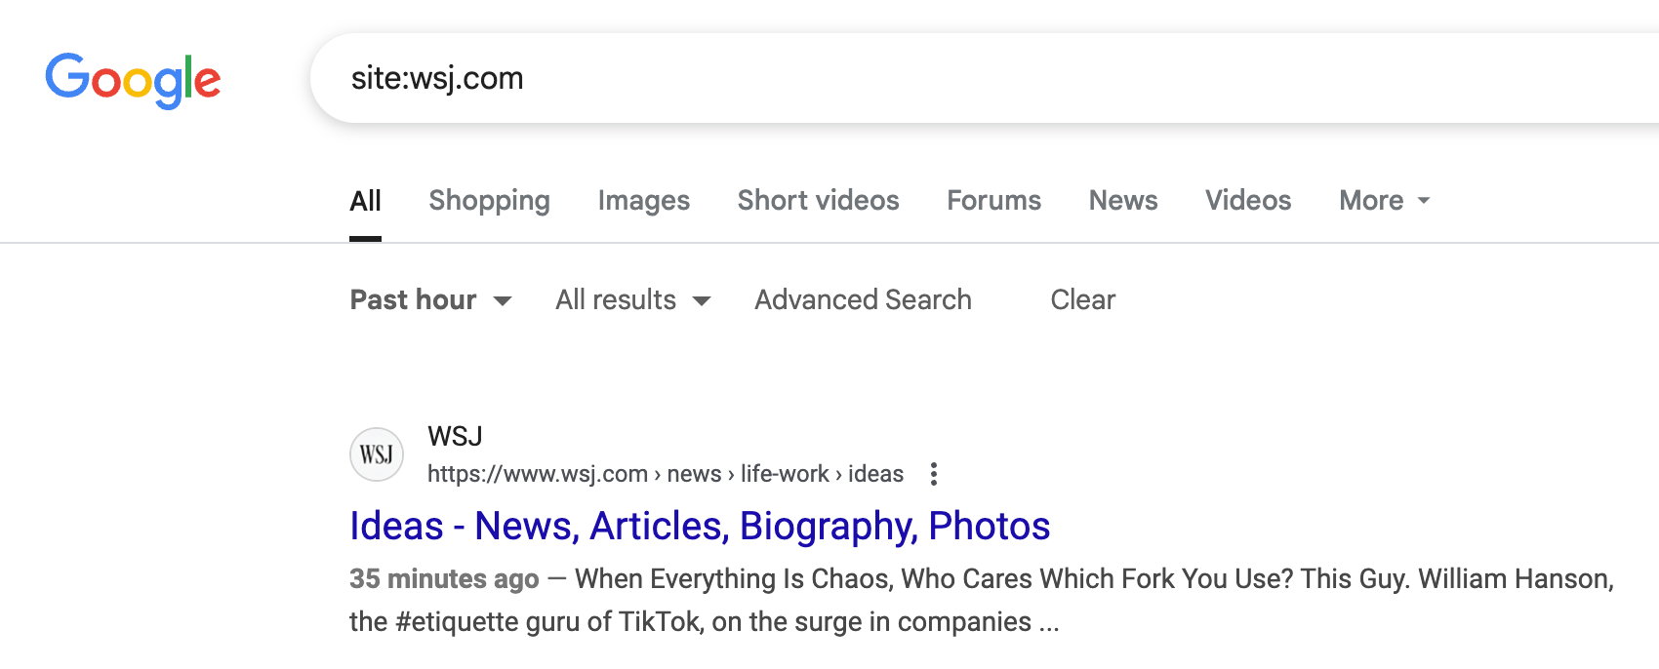
Task: Open the Past hour time filter
Action: pos(430,300)
